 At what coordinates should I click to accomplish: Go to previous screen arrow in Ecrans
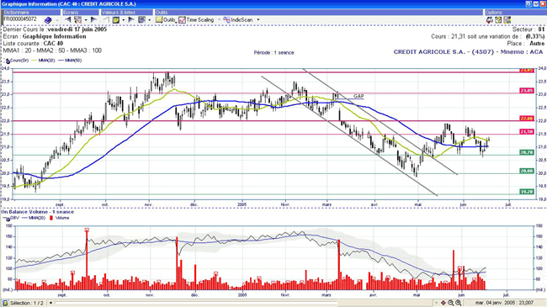(67, 20)
